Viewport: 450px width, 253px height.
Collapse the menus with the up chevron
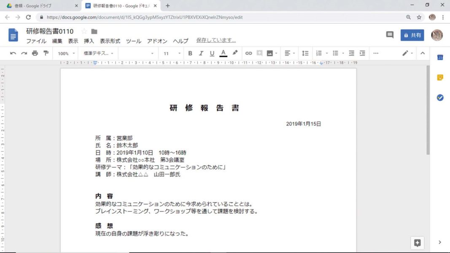(x=423, y=54)
